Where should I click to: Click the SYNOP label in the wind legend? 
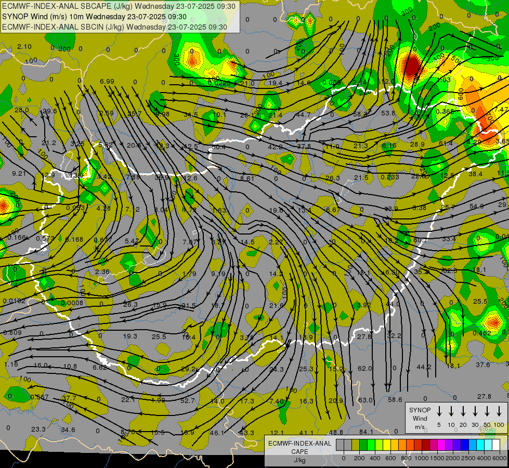pyautogui.click(x=420, y=410)
